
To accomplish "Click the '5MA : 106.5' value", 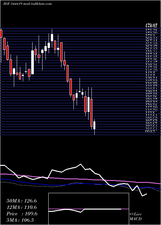I will (x=21, y=220).
